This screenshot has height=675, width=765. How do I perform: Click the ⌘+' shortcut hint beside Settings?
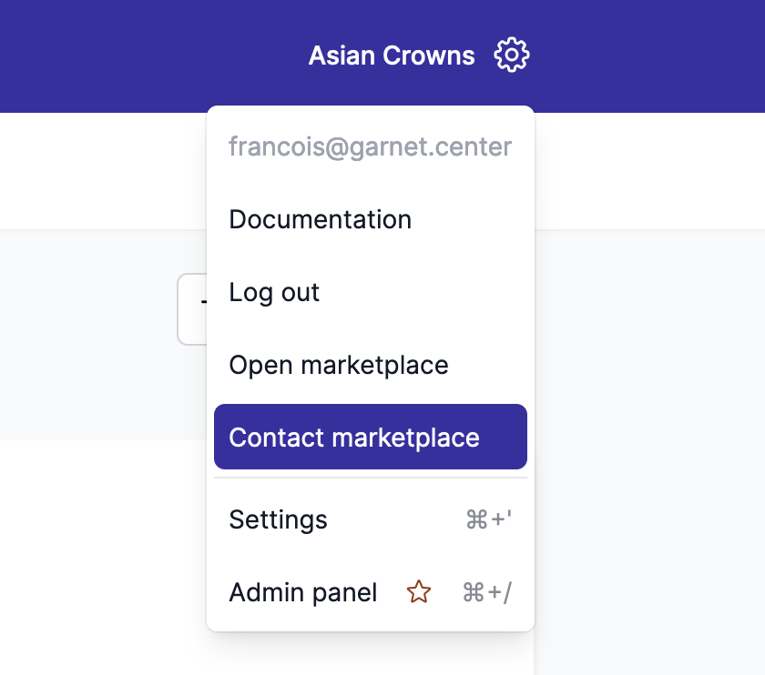point(486,519)
